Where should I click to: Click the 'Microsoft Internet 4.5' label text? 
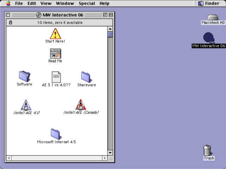point(56,142)
